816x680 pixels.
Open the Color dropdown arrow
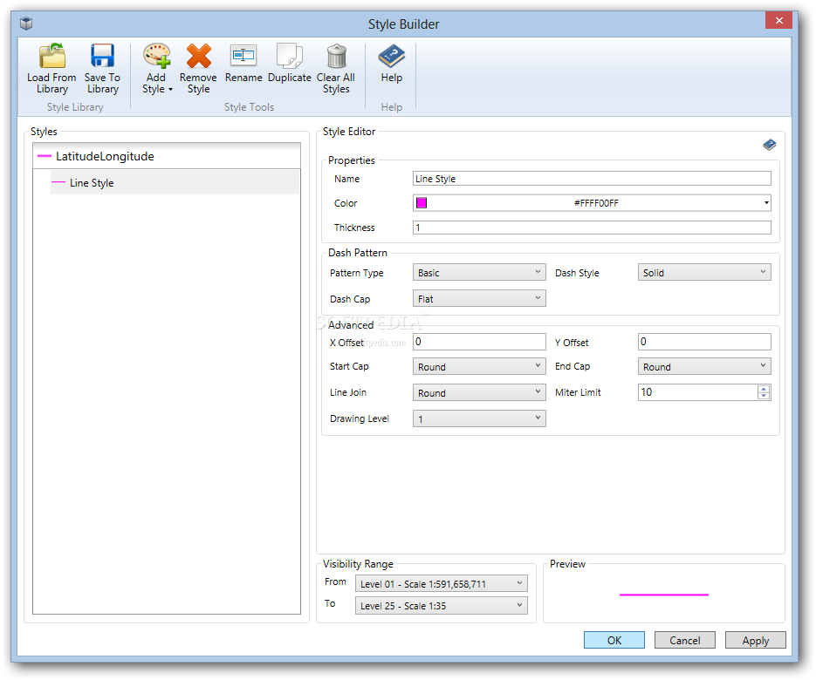point(766,203)
